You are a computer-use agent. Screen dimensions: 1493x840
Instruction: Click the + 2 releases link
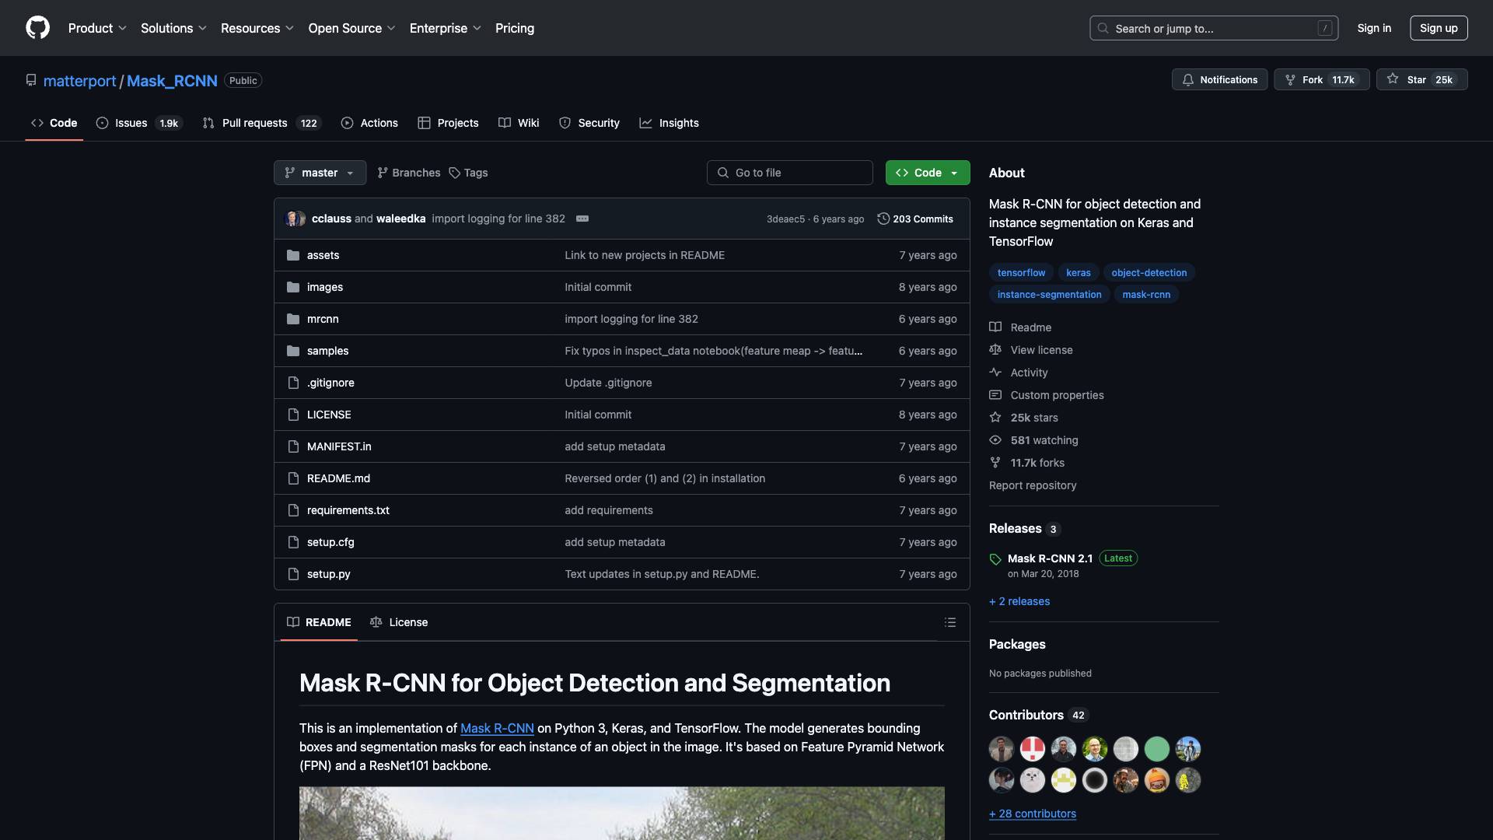click(x=1019, y=601)
